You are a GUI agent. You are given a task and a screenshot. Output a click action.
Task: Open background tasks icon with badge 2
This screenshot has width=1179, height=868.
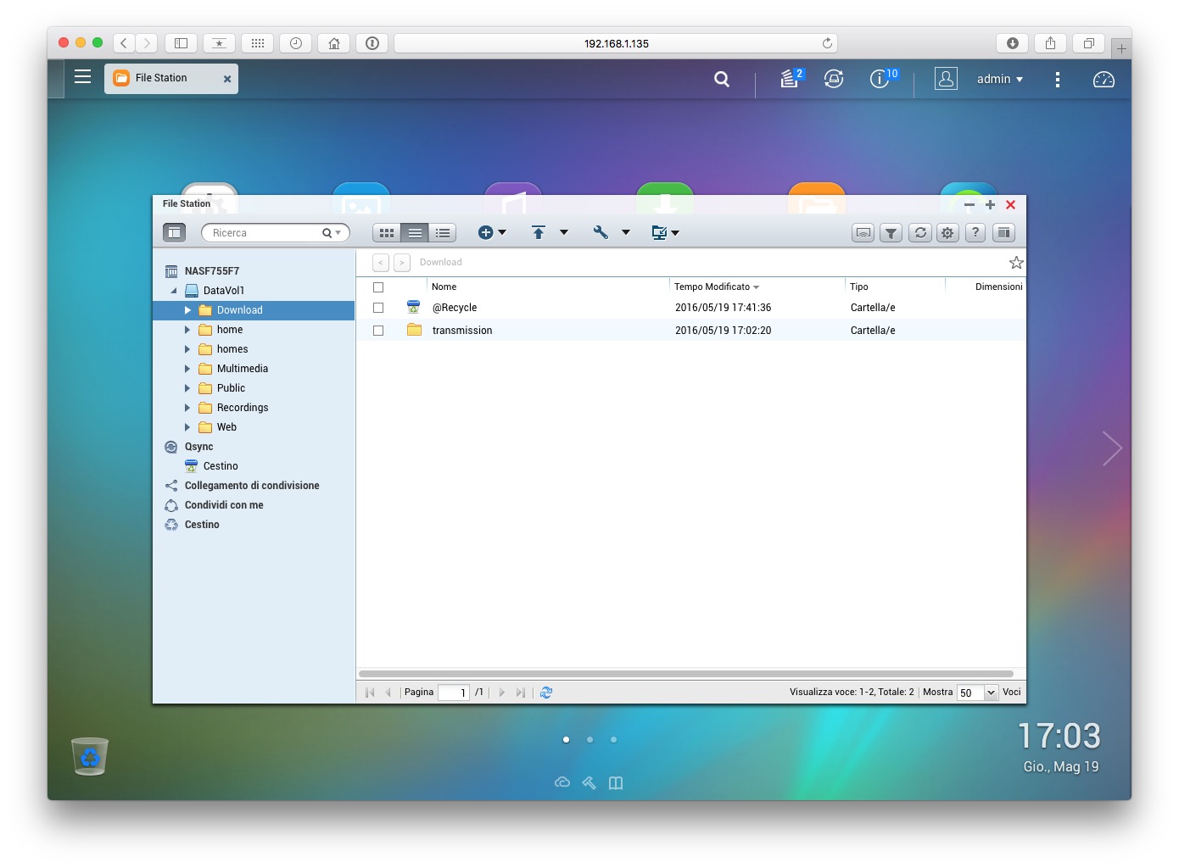tap(791, 79)
